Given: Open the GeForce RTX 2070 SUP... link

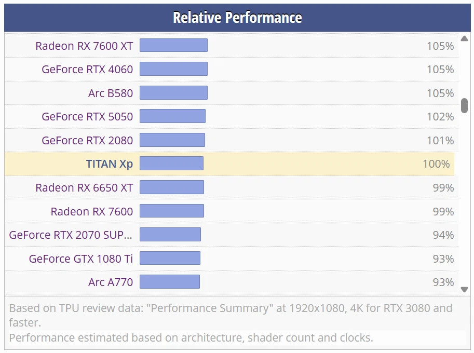Looking at the screenshot, I should point(71,235).
